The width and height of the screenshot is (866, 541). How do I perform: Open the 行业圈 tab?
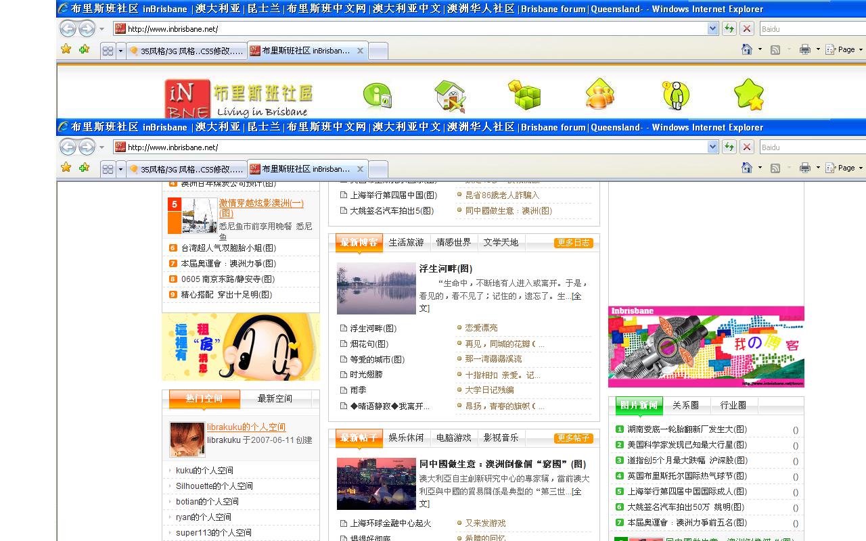click(733, 405)
